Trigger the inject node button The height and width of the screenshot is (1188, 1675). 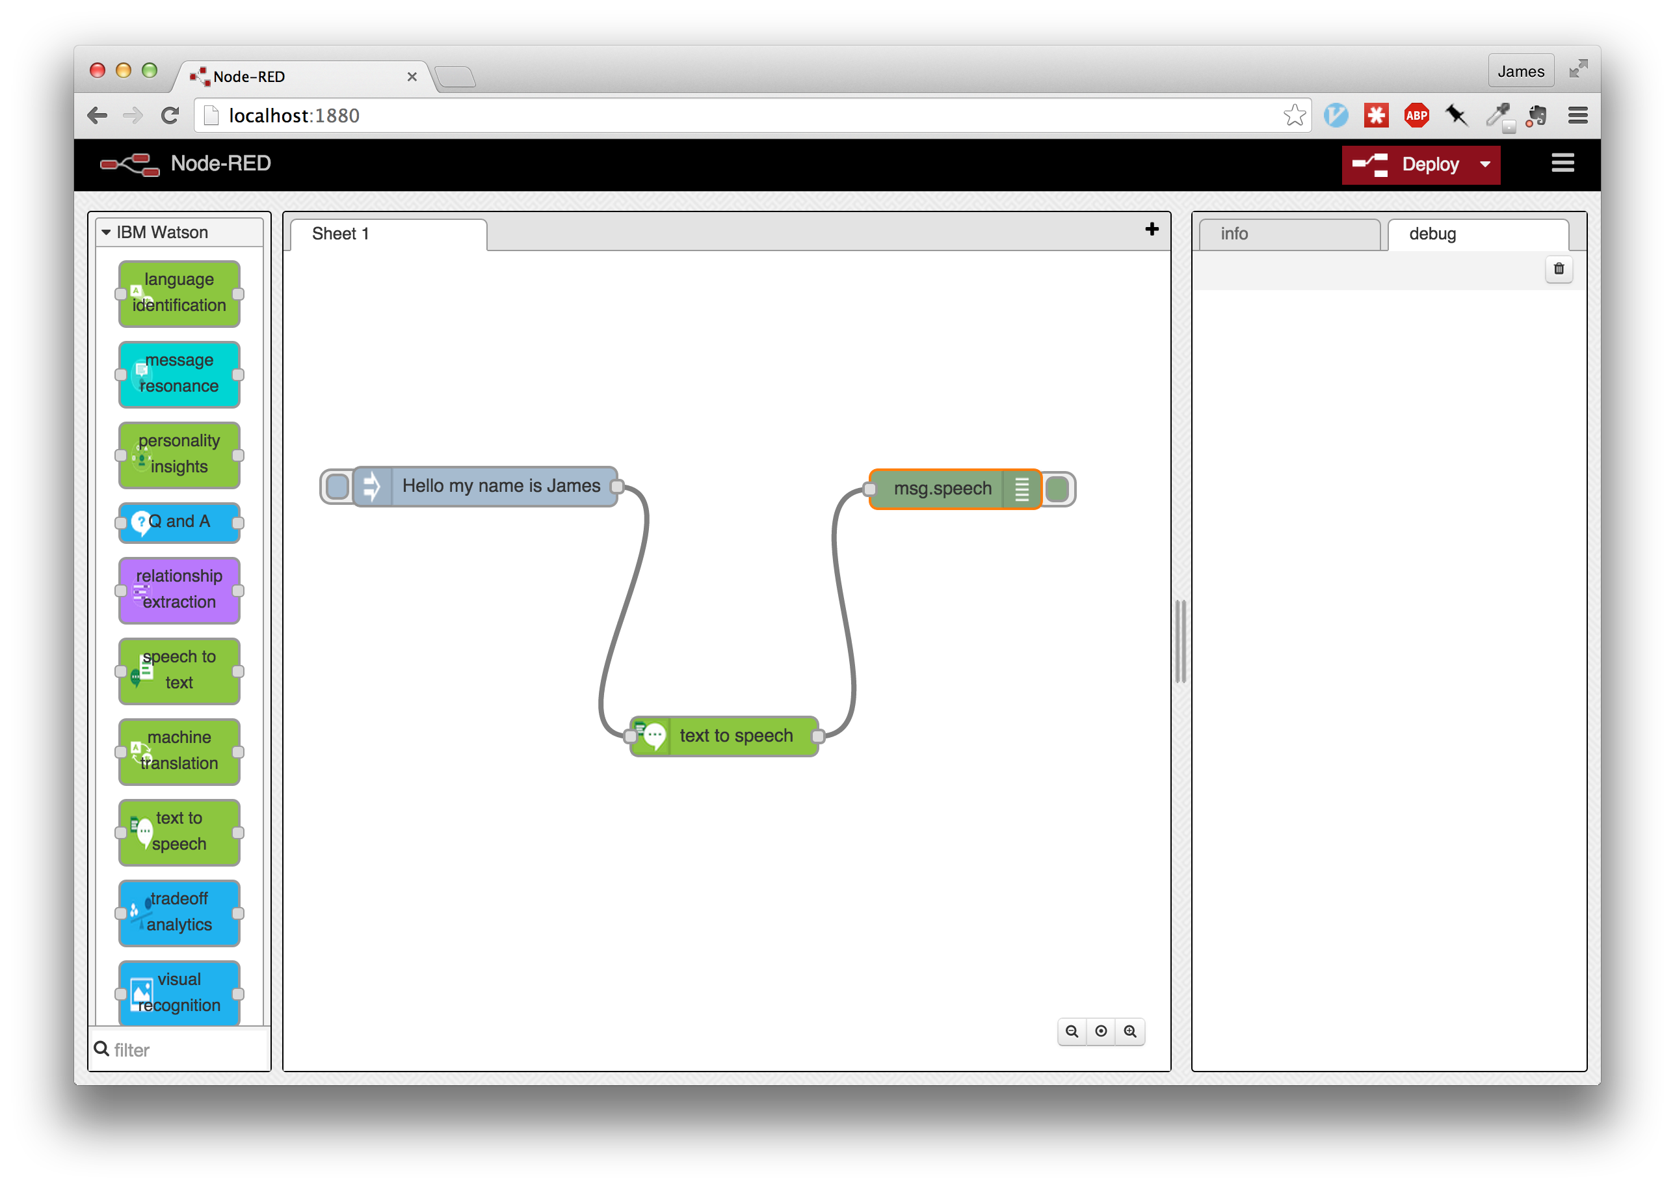click(337, 487)
